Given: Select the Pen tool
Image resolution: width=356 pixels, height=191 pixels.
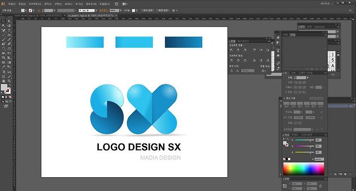Looking at the screenshot, I should (3, 30).
